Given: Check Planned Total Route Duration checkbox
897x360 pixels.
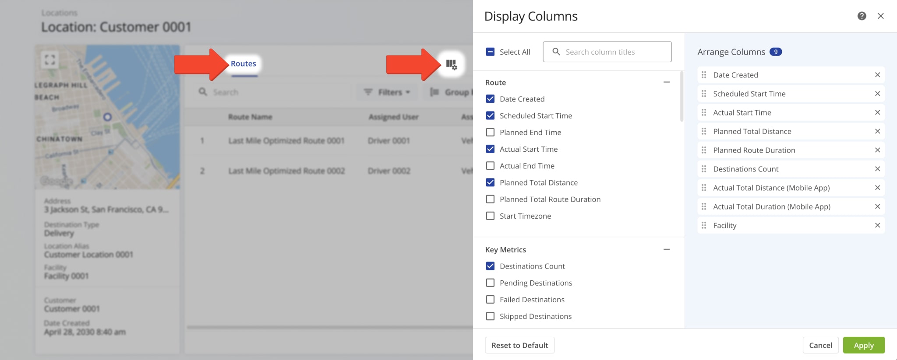Looking at the screenshot, I should pyautogui.click(x=491, y=199).
